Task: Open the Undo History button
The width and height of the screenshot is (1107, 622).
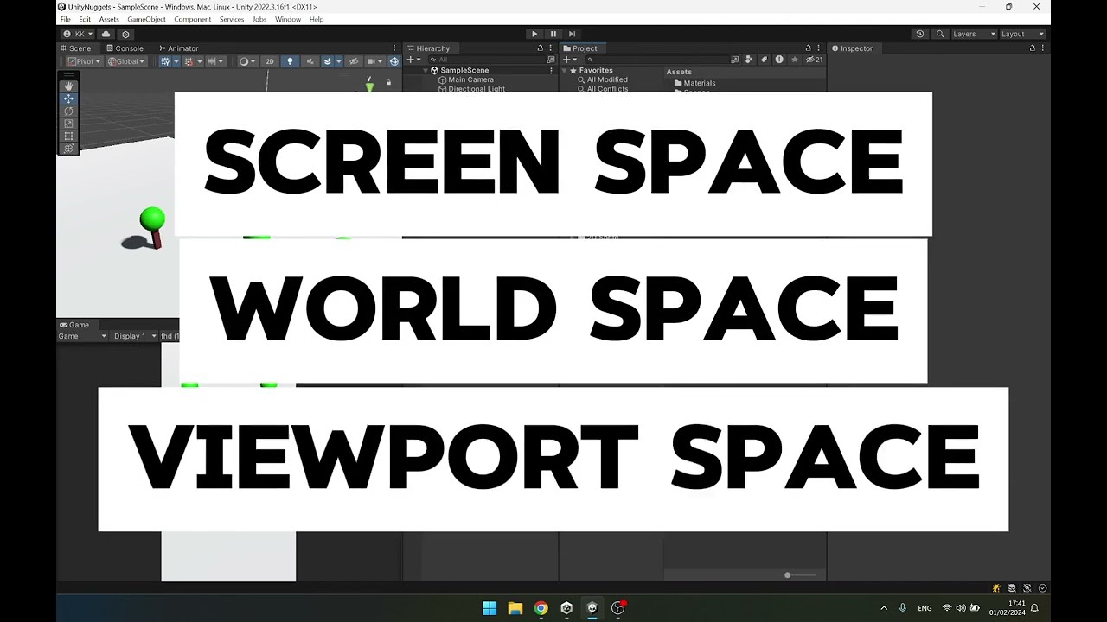Action: [920, 34]
